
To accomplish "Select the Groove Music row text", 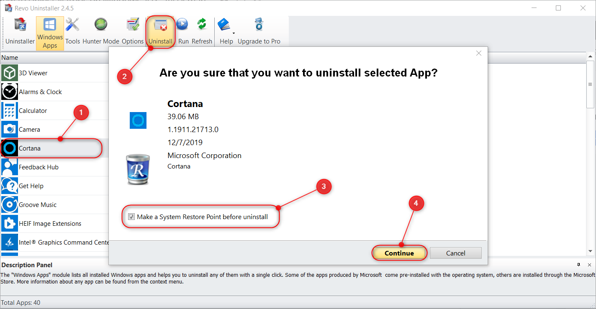I will 38,204.
